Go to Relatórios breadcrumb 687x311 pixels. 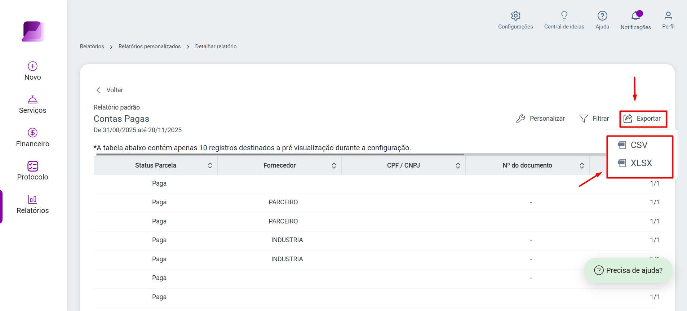tap(92, 46)
